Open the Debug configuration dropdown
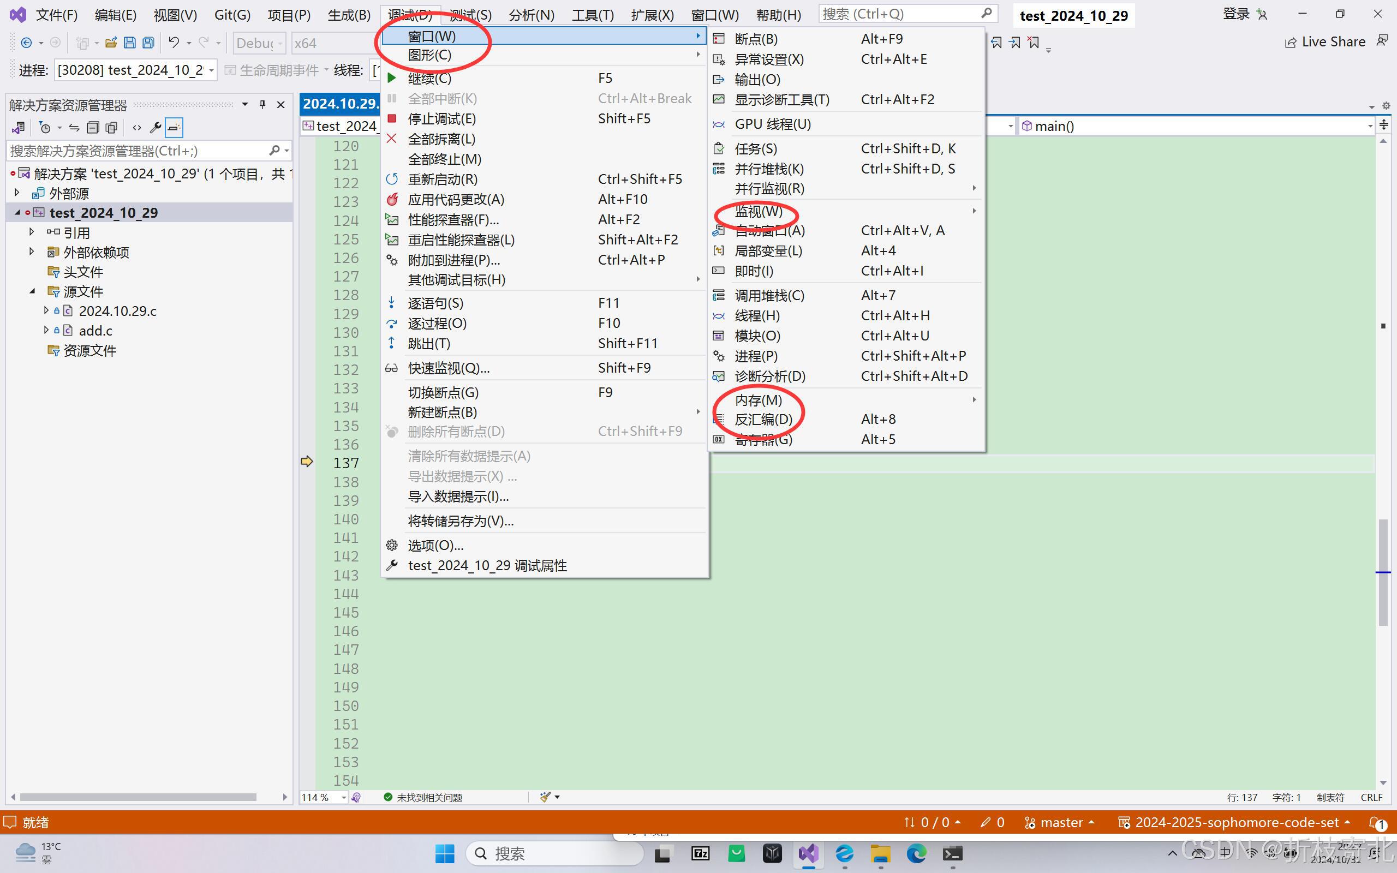This screenshot has height=873, width=1397. click(260, 43)
